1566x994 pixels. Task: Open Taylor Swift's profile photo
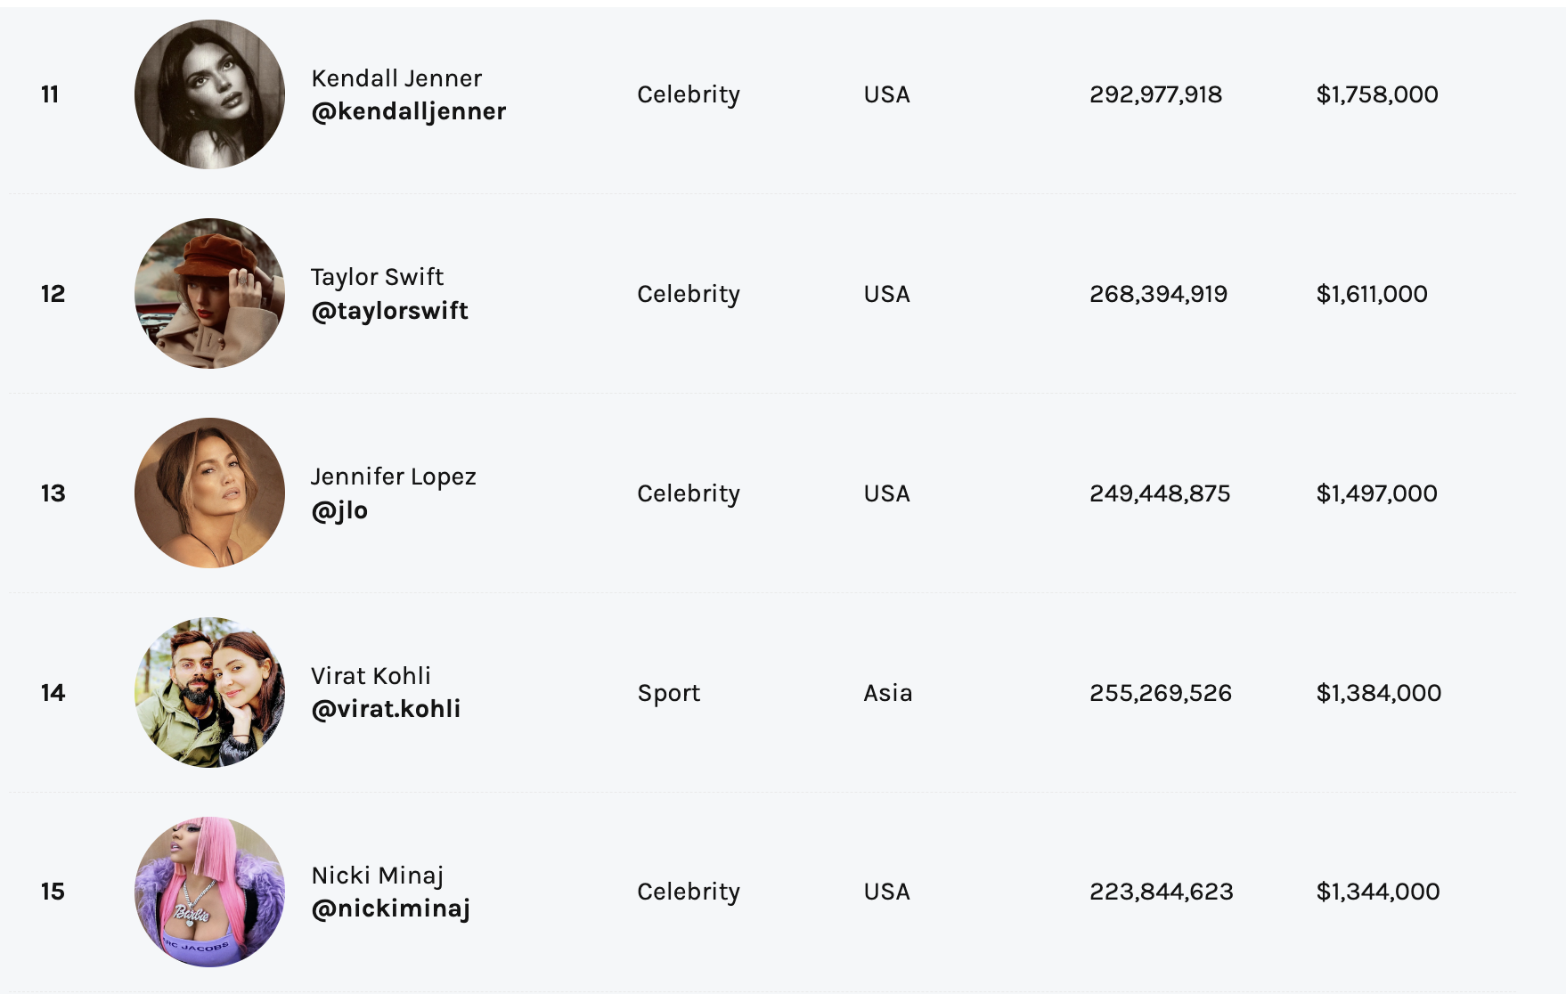209,293
